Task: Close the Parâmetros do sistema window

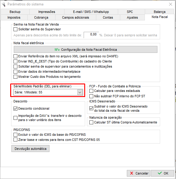Action: pos(171,4)
